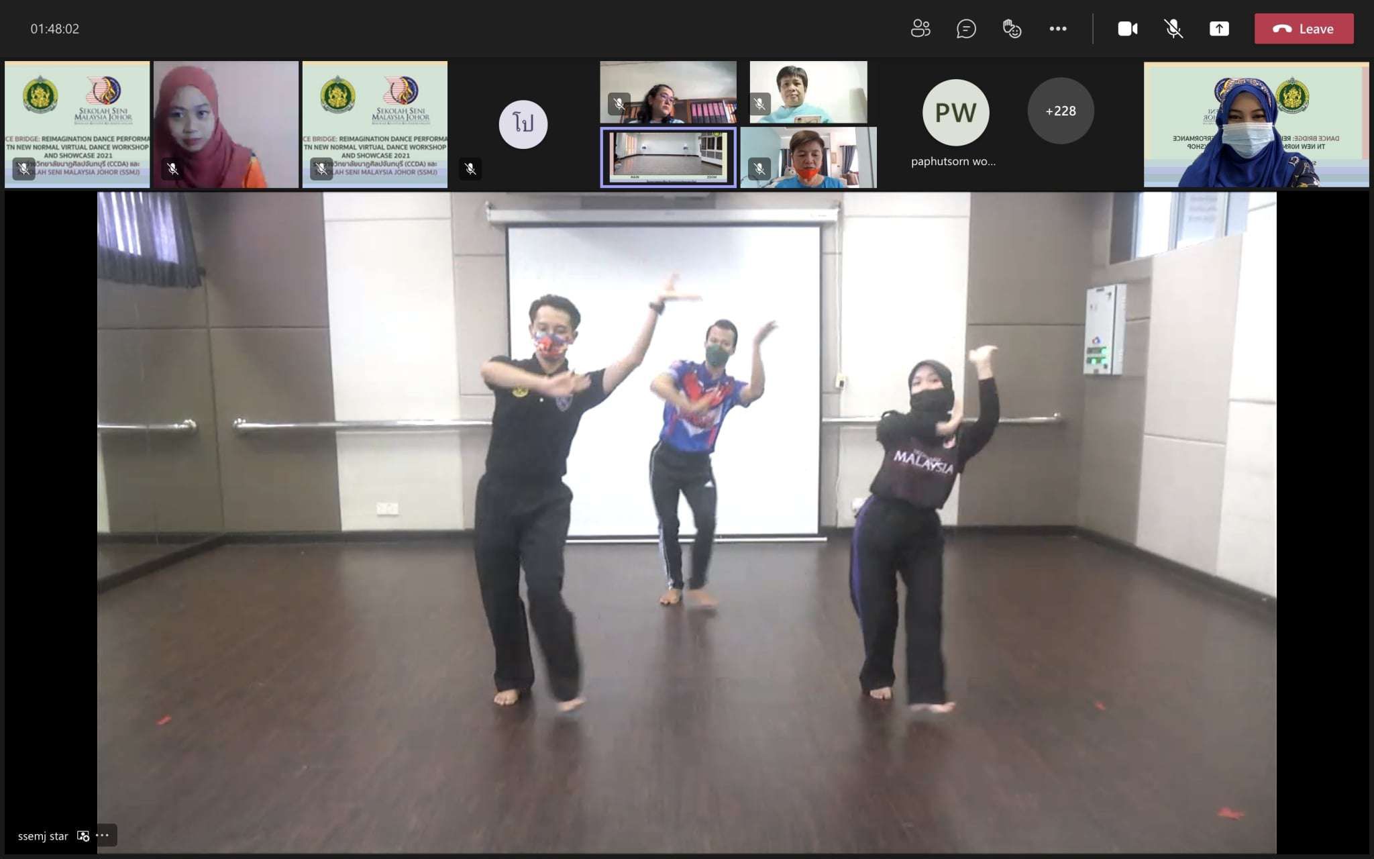The image size is (1374, 859).
Task: Unmute the microphone in the toolbar
Action: point(1173,29)
